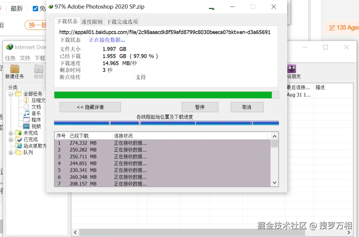Click the remaining time value 3 秒
Image resolution: width=359 pixels, height=237 pixels.
tap(107, 70)
